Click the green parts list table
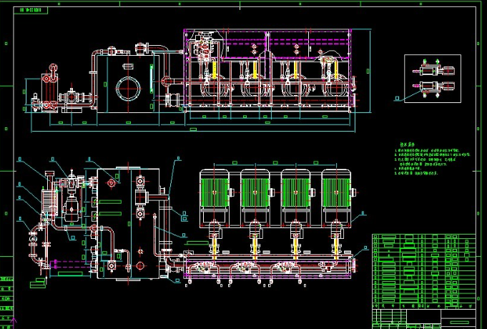This screenshot has height=329, width=487. pos(424,272)
